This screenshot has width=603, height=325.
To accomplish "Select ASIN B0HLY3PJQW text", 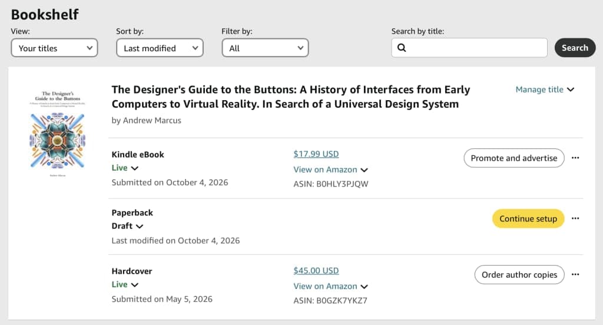I will 331,184.
